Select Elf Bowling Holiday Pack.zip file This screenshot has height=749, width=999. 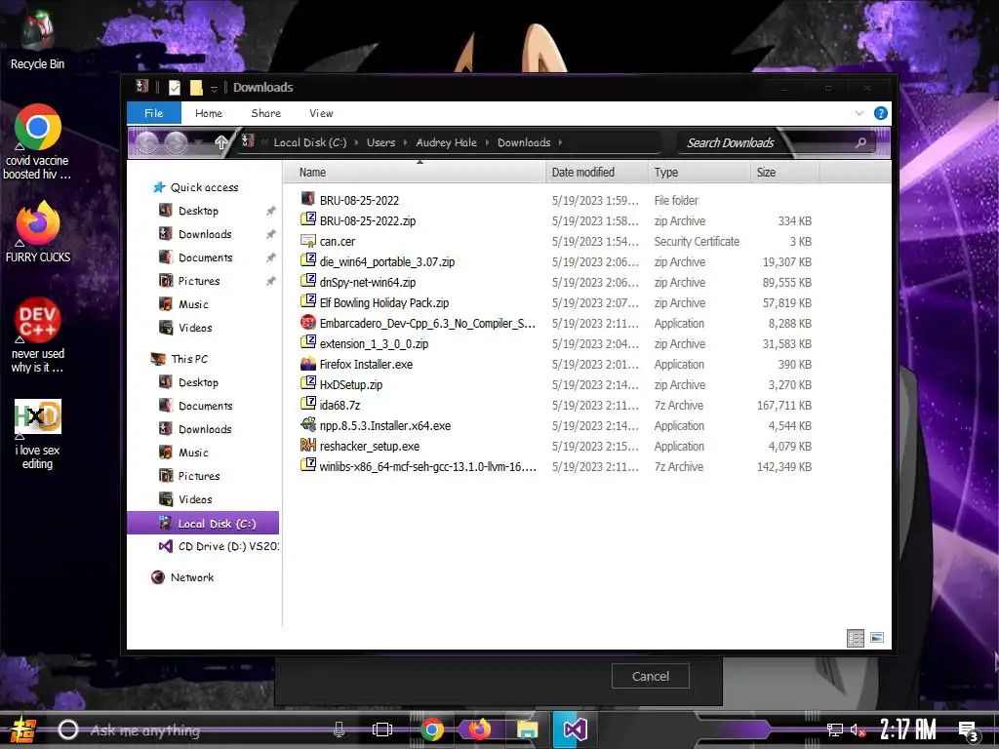click(375, 302)
